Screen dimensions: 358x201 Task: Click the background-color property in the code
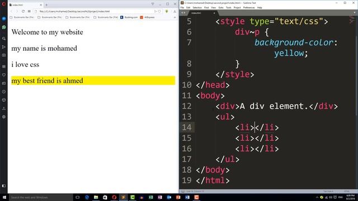294,42
